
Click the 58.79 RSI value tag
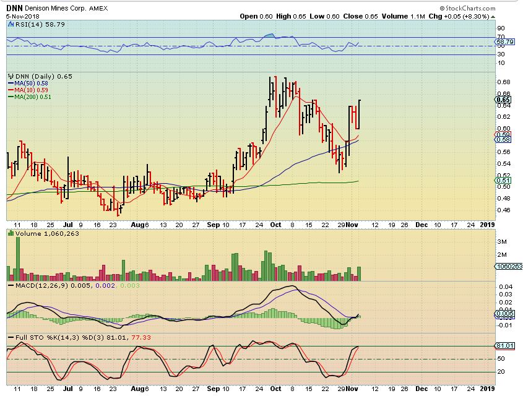pos(505,41)
